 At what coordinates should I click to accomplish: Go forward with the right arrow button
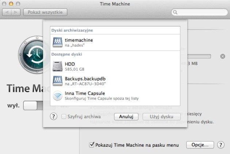[16, 12]
